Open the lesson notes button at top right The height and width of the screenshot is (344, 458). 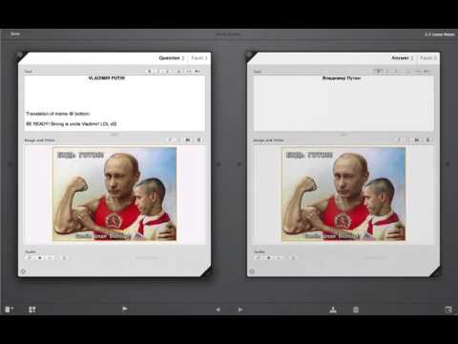[x=440, y=34]
